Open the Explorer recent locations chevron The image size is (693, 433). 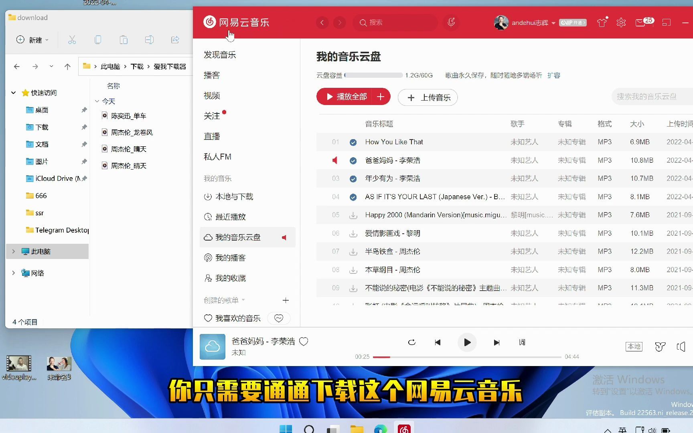[x=51, y=66]
